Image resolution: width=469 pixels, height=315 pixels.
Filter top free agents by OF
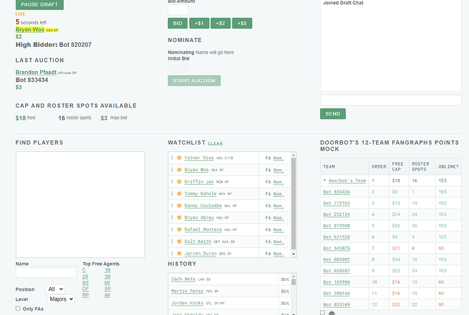86,289
